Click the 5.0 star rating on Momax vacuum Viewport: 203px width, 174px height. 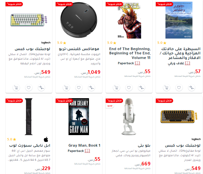pos(62,43)
